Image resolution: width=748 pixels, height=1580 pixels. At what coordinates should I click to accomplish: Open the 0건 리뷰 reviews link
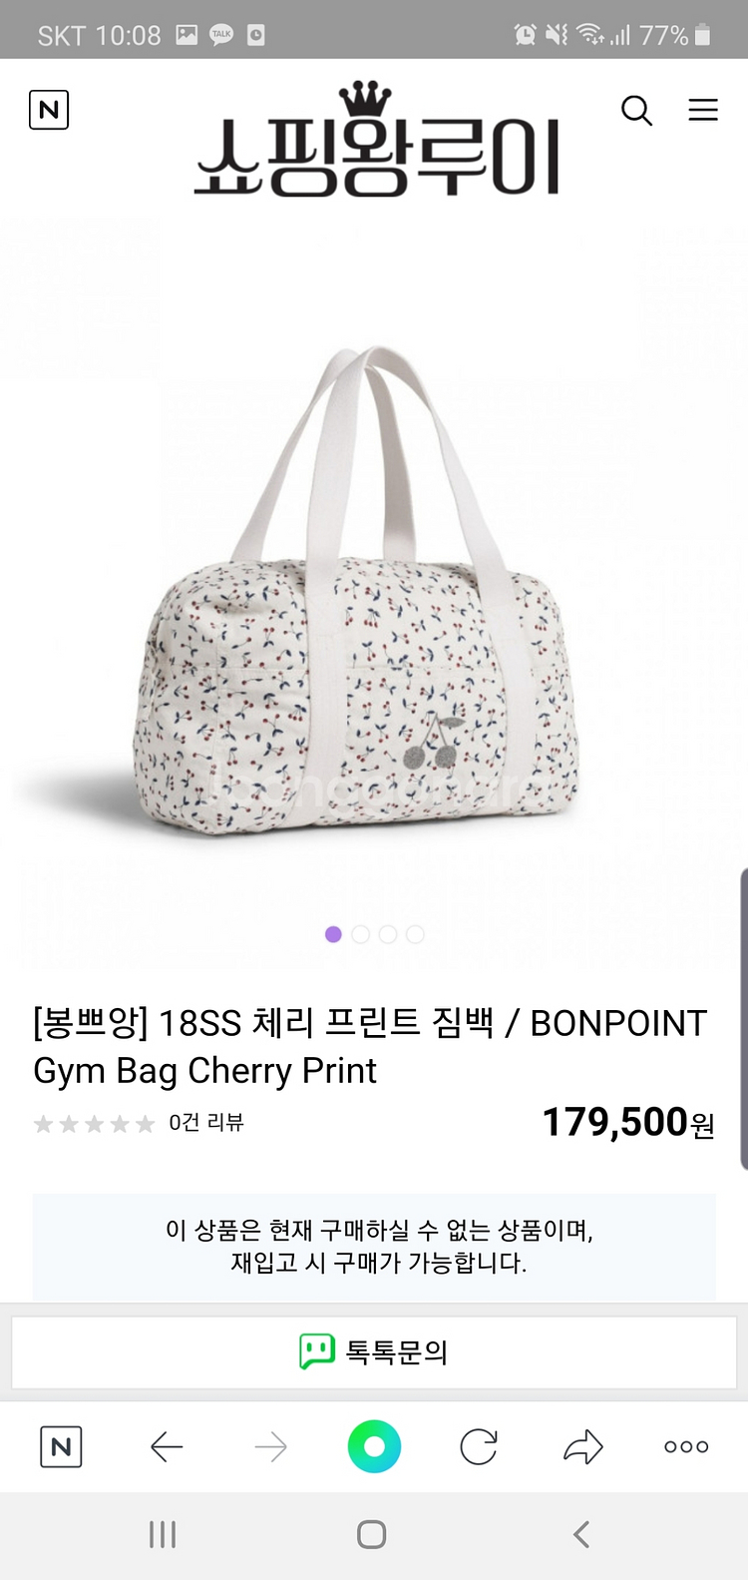tap(206, 1123)
